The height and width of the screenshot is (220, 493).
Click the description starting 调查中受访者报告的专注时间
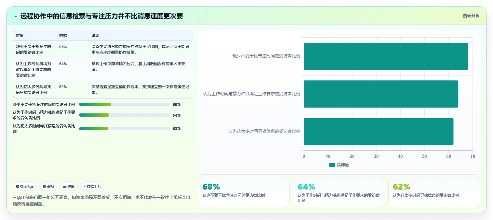click(x=140, y=50)
